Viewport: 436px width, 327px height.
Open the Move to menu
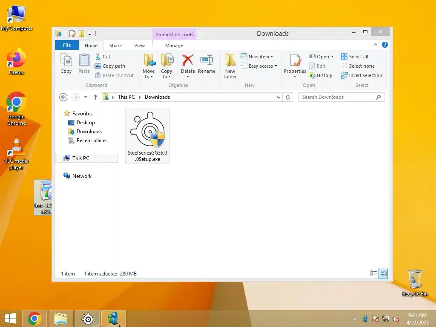[149, 66]
